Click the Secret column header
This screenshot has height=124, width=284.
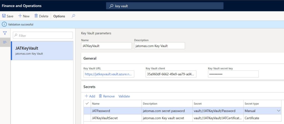point(218,103)
